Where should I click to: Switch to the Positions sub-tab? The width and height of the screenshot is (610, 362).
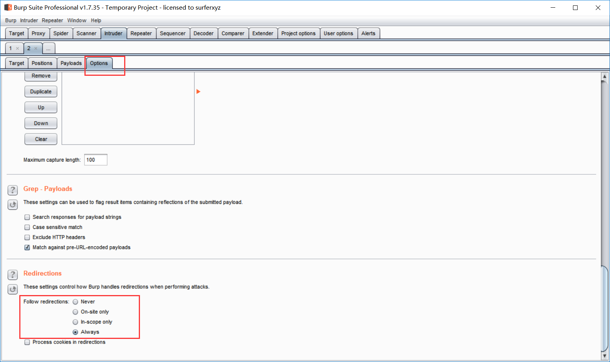tap(42, 63)
